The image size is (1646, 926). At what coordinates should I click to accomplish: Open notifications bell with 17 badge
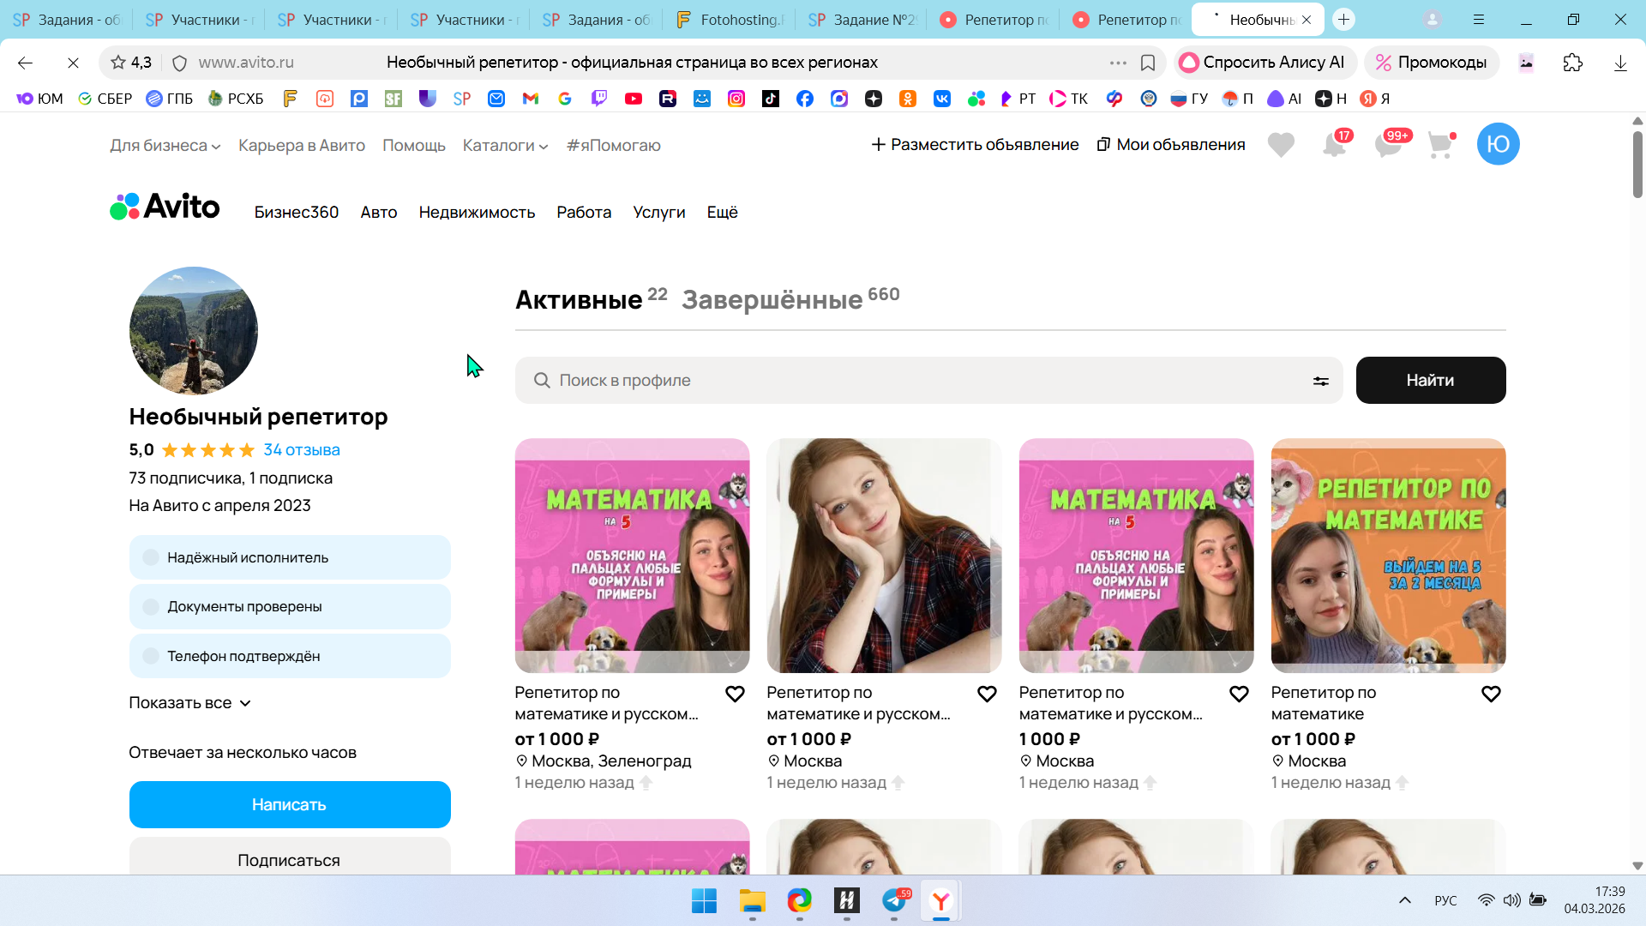[1334, 145]
